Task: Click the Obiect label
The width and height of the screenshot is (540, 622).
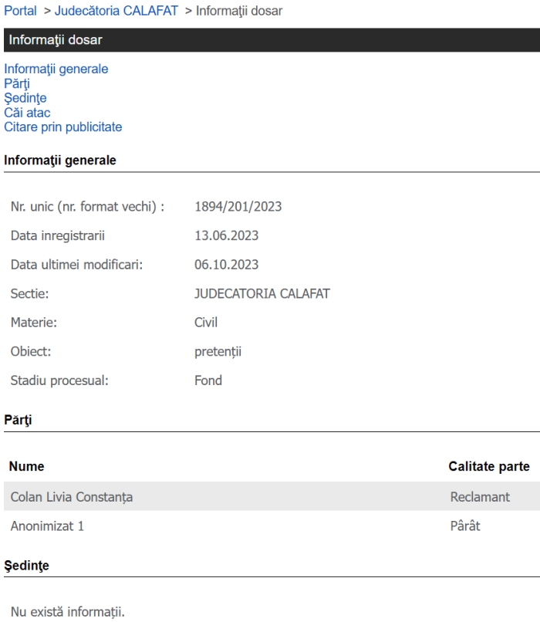Action: click(31, 352)
